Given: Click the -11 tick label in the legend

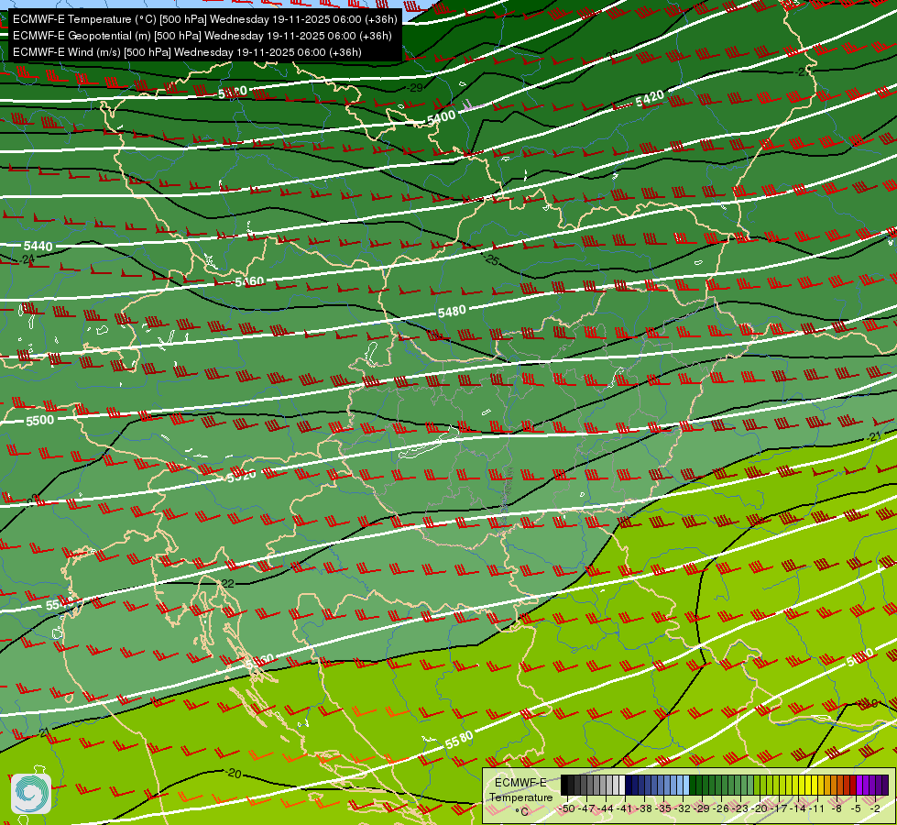Looking at the screenshot, I should [816, 809].
